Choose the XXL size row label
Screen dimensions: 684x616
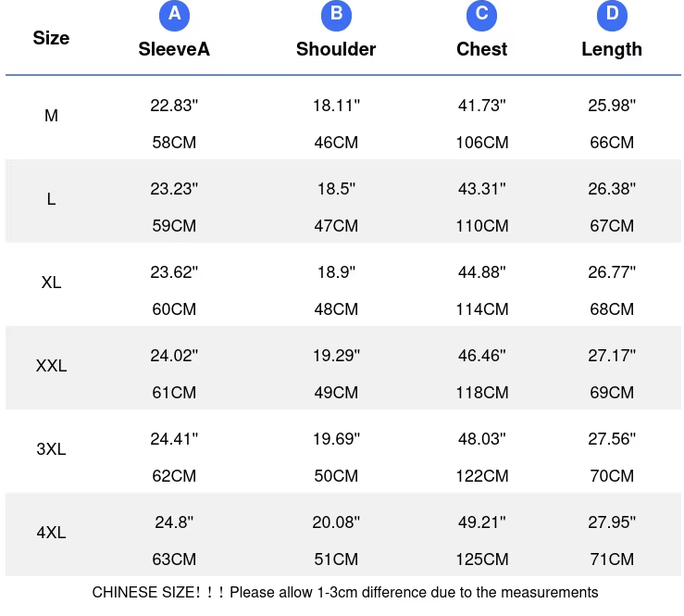coord(51,366)
